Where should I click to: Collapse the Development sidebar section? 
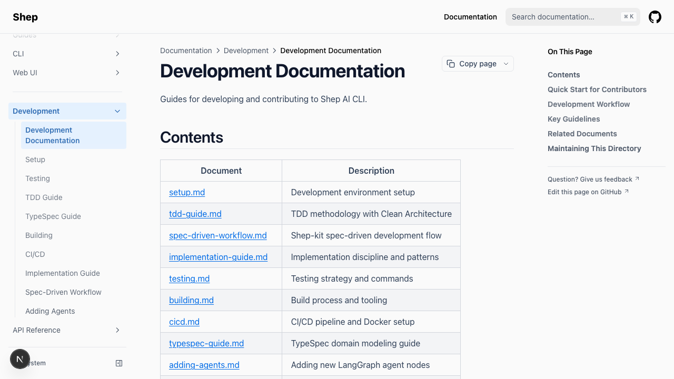(67, 111)
